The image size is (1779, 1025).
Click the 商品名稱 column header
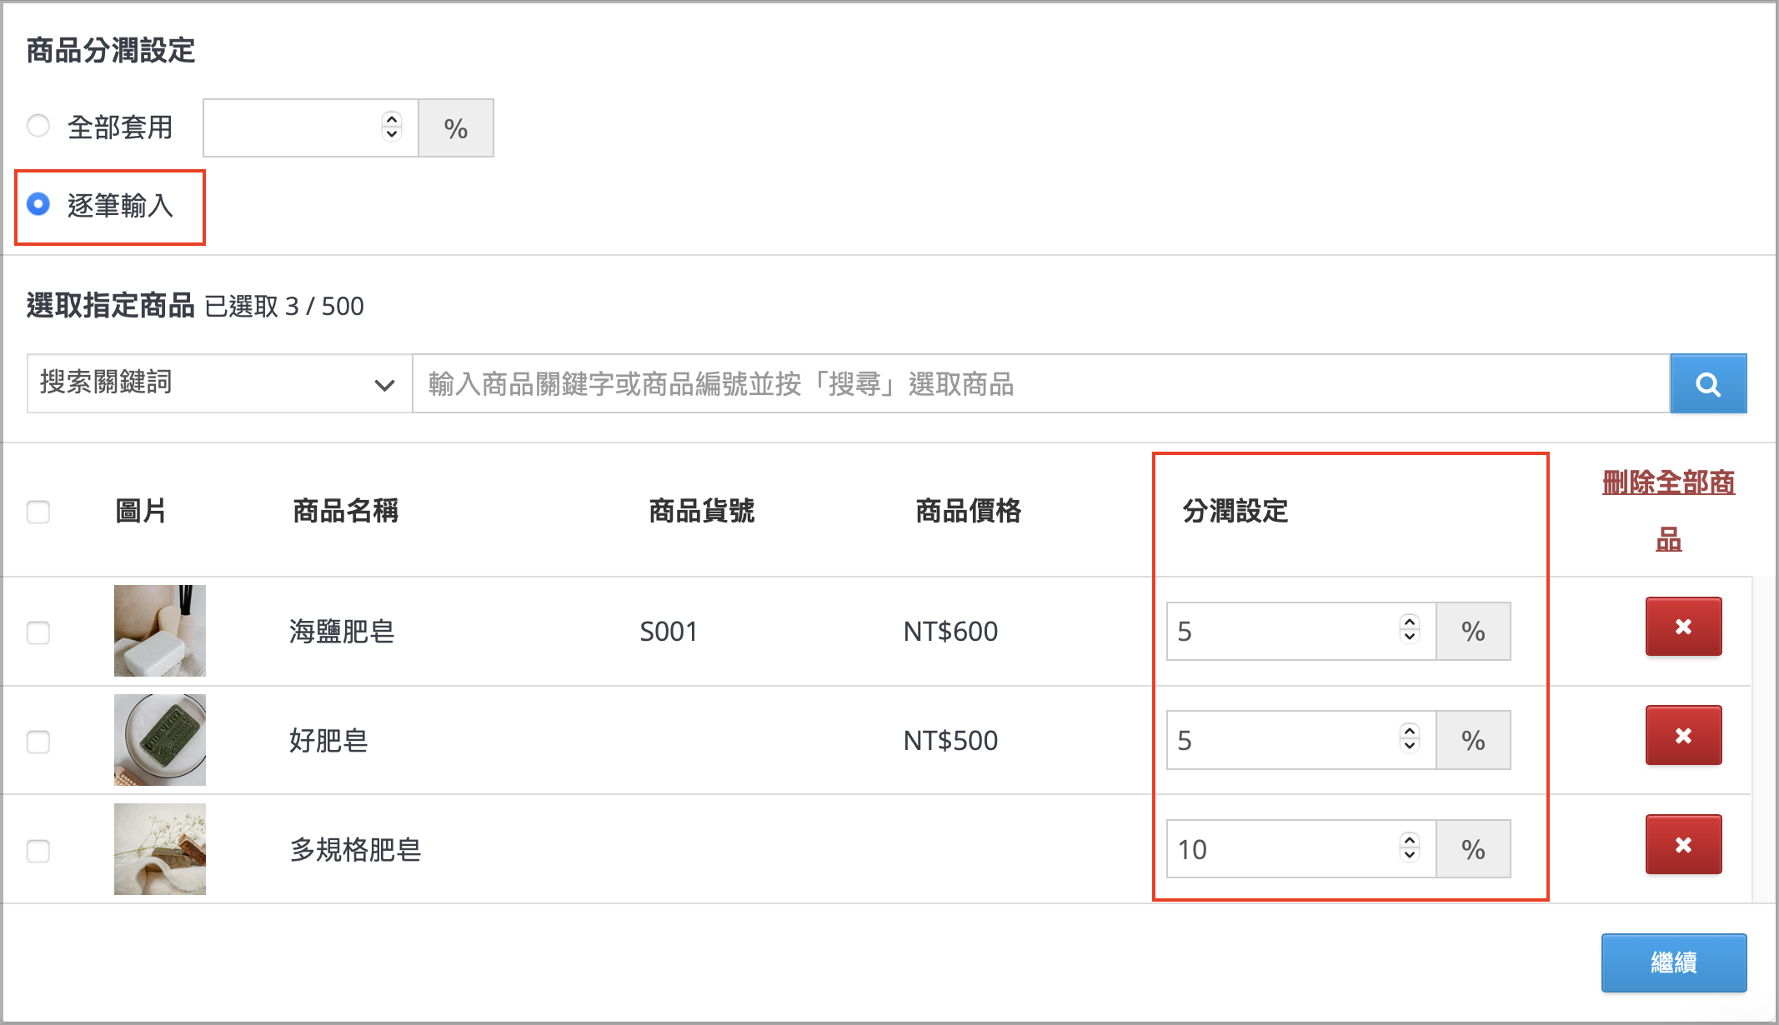pos(346,511)
